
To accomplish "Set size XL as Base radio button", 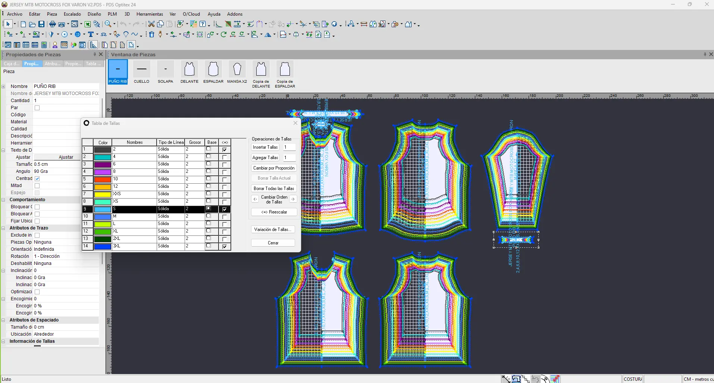I will click(x=209, y=231).
